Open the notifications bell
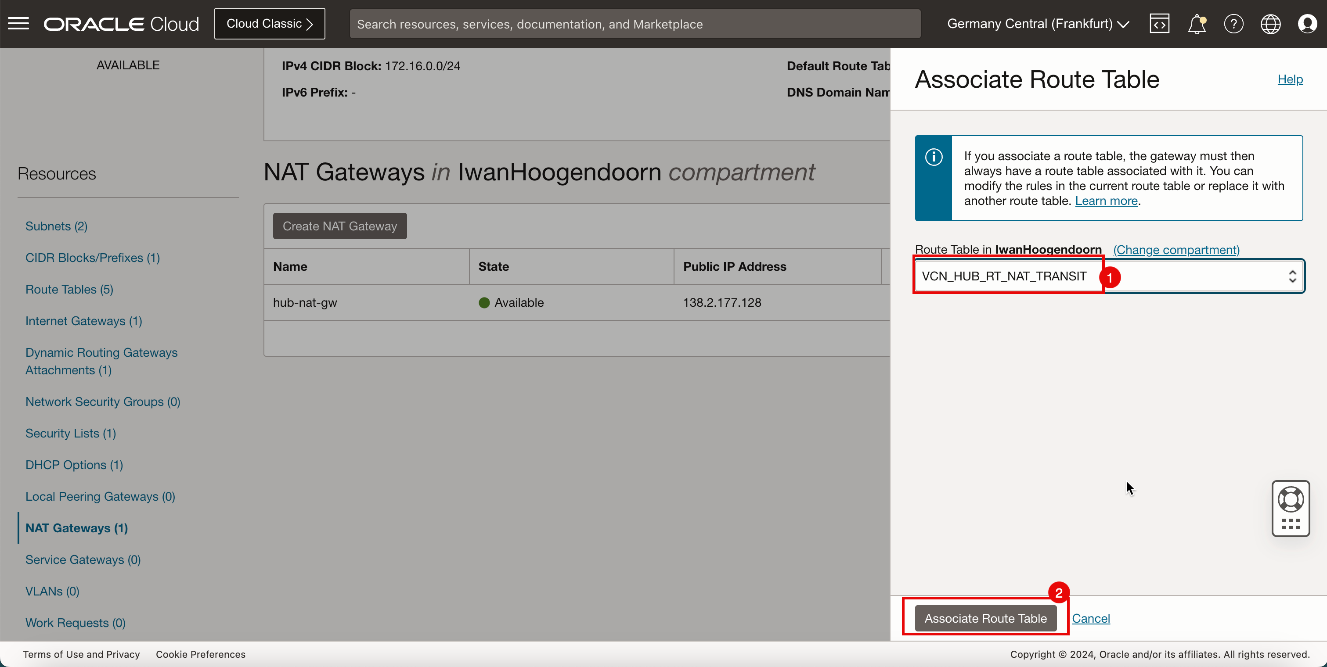The height and width of the screenshot is (667, 1327). pos(1196,24)
